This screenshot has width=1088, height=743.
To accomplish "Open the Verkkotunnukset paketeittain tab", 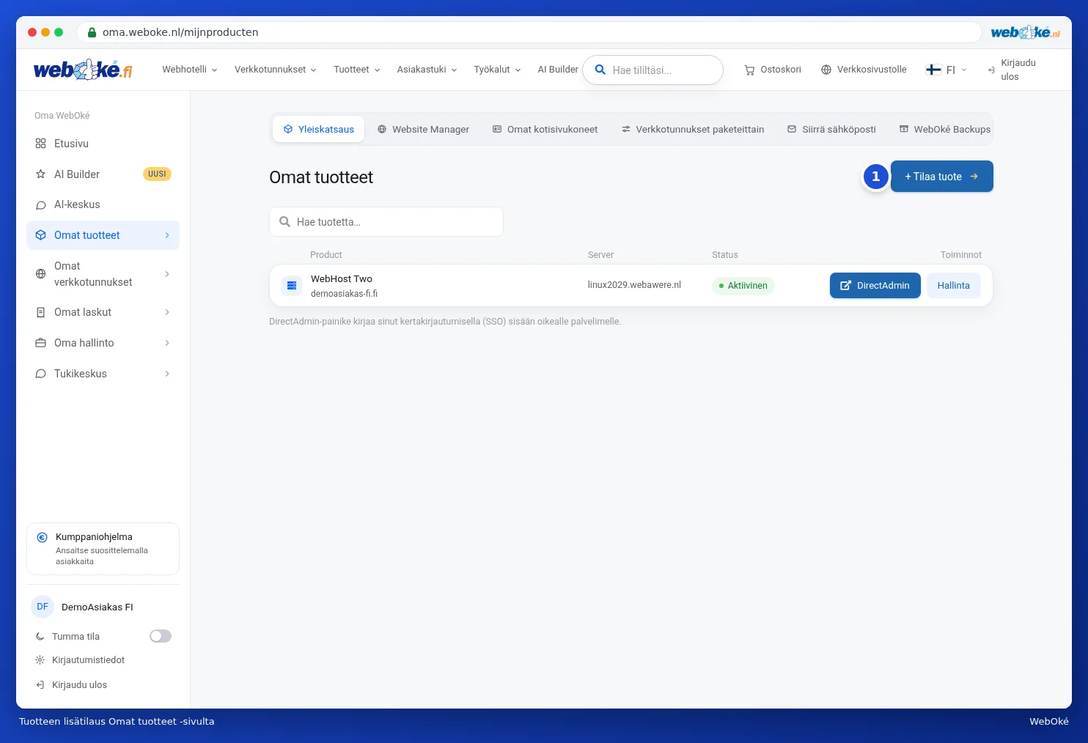I will tap(693, 129).
